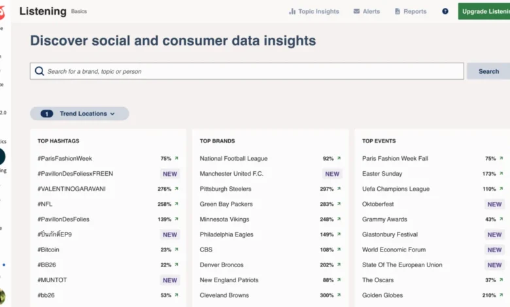This screenshot has height=307, width=510.
Task: Open the Reports tab
Action: point(411,11)
